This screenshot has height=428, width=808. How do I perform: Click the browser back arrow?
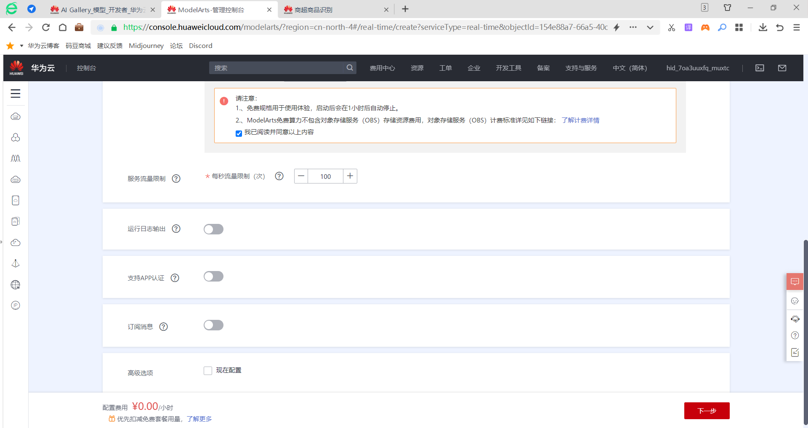12,27
